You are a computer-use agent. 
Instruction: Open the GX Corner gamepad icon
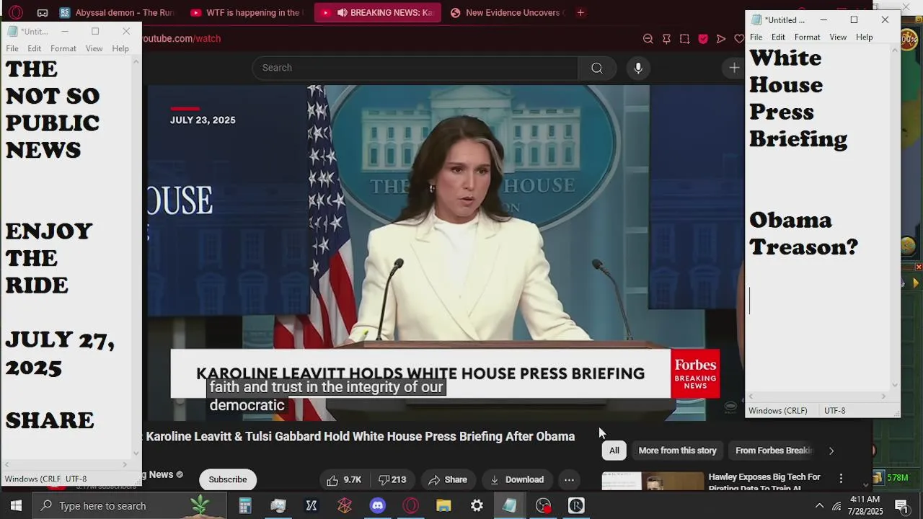click(43, 12)
